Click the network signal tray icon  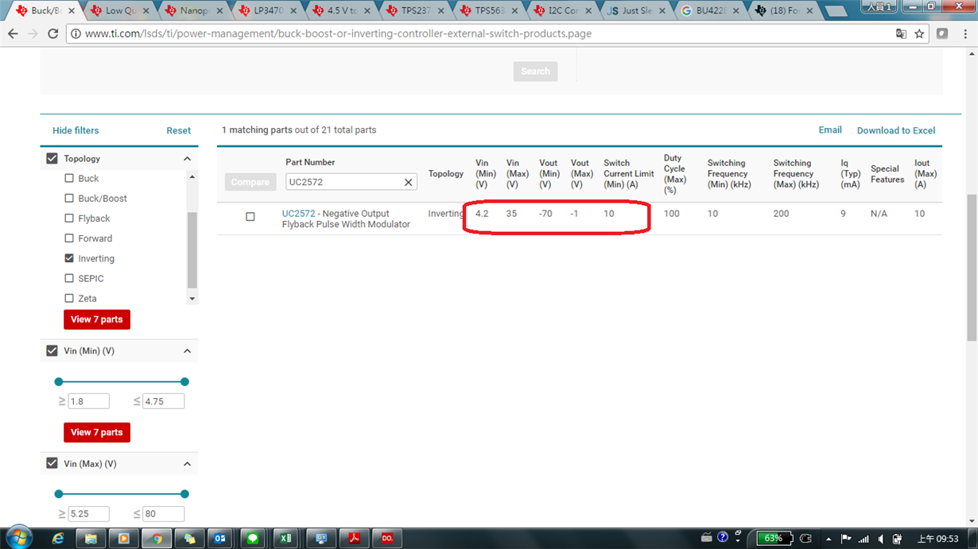tap(864, 539)
